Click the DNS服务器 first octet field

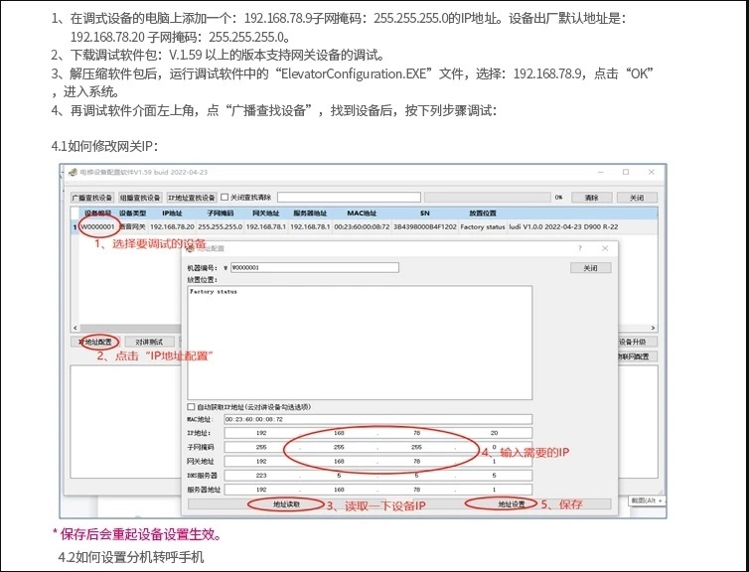click(x=261, y=475)
